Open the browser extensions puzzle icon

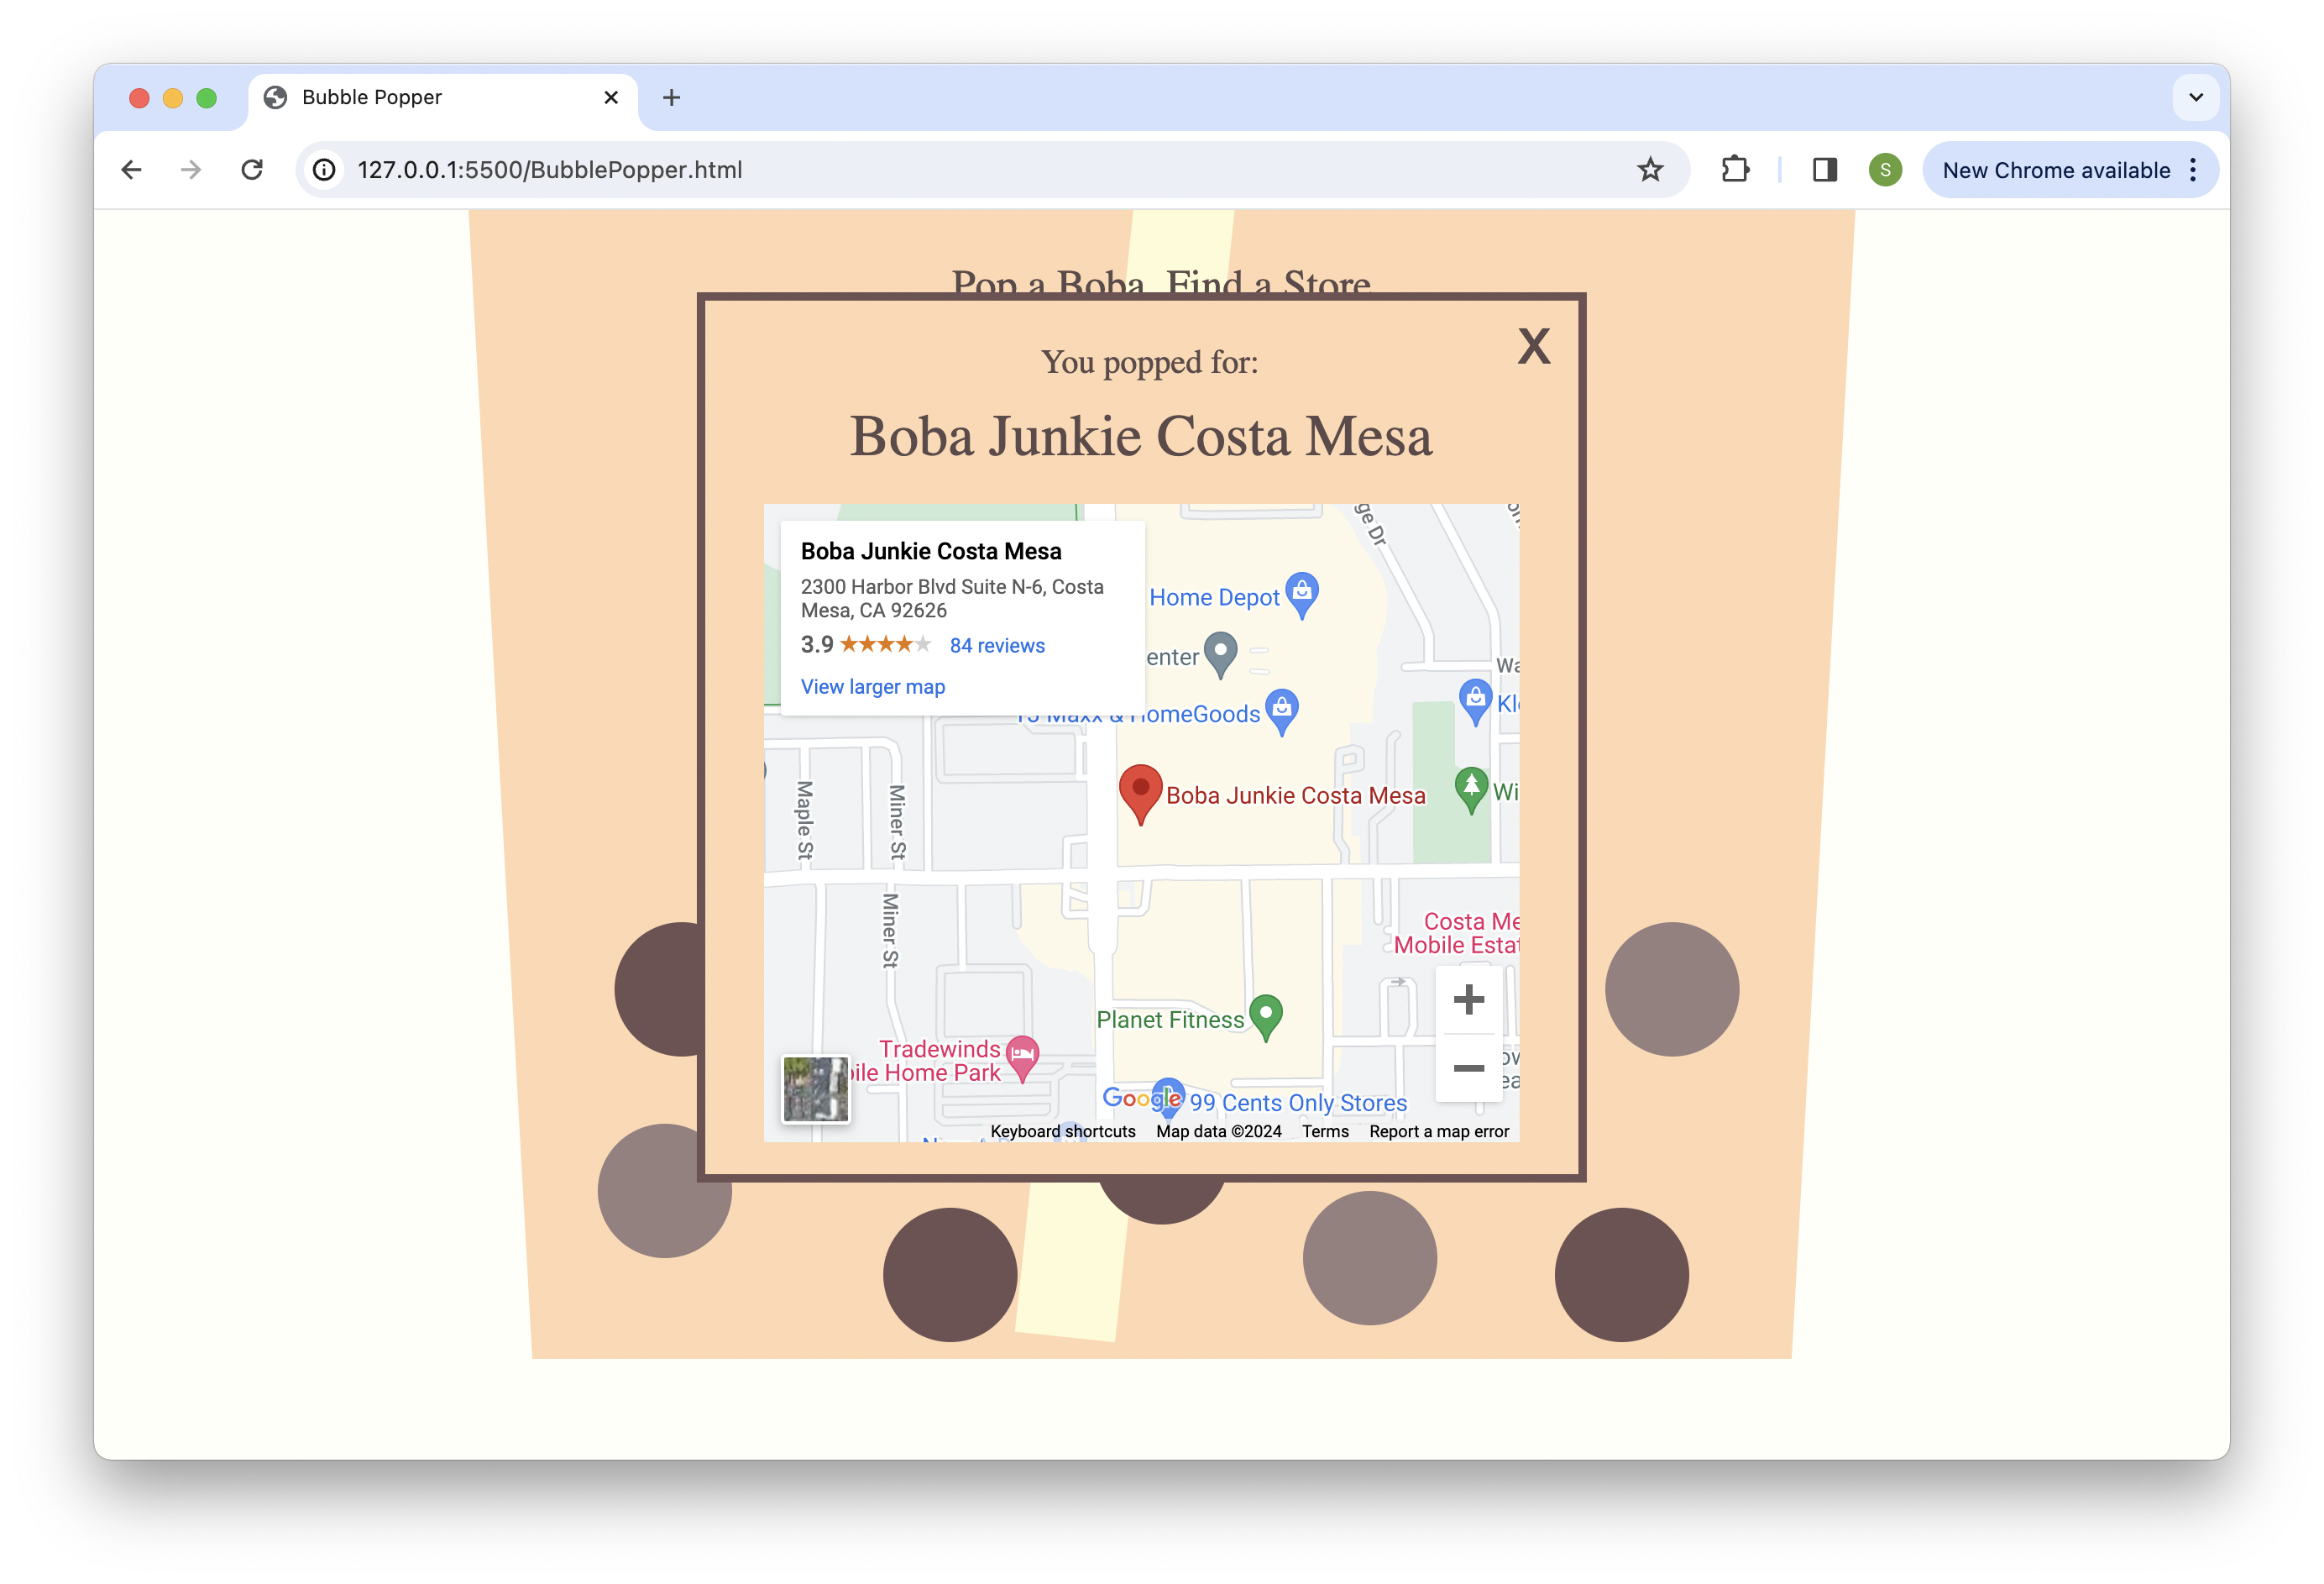click(1735, 169)
